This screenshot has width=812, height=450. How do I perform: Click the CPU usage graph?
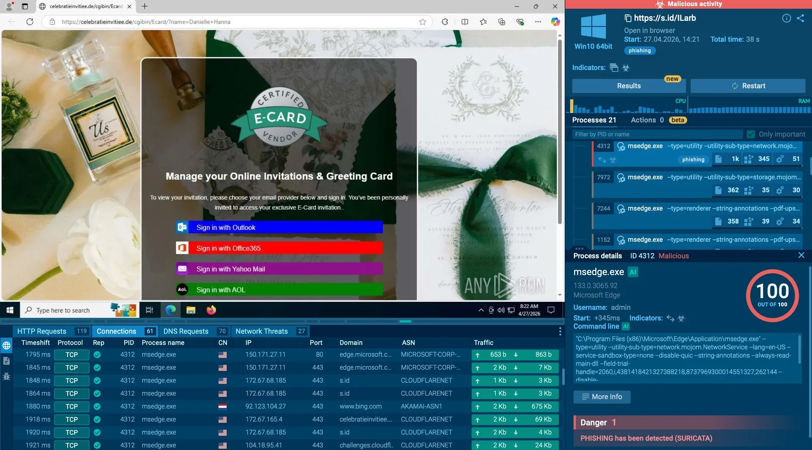click(628, 105)
